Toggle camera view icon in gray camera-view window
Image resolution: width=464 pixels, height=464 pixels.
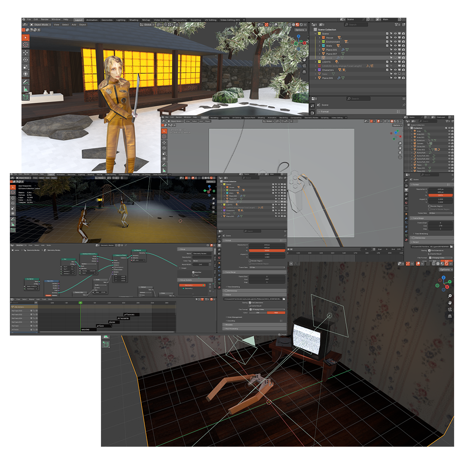(x=400, y=153)
